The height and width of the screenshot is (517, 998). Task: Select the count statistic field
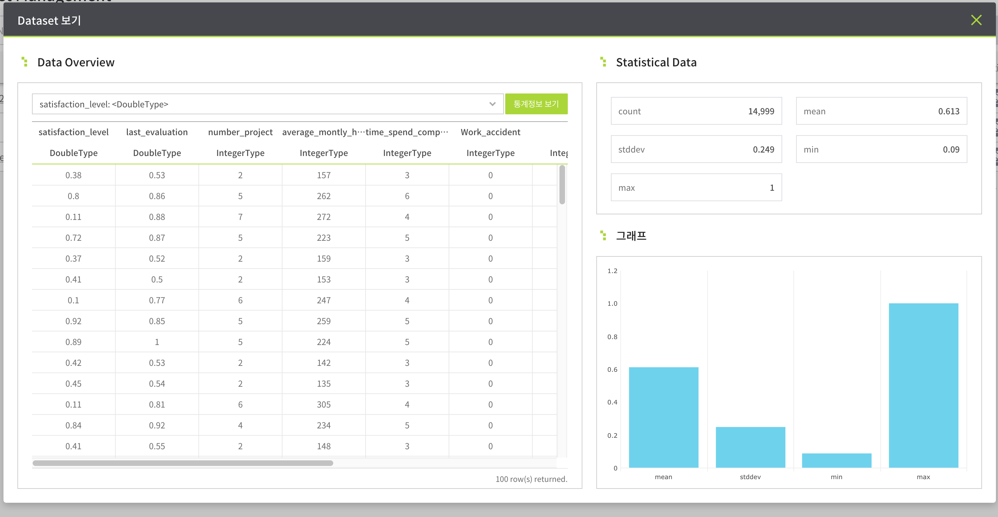tap(696, 111)
